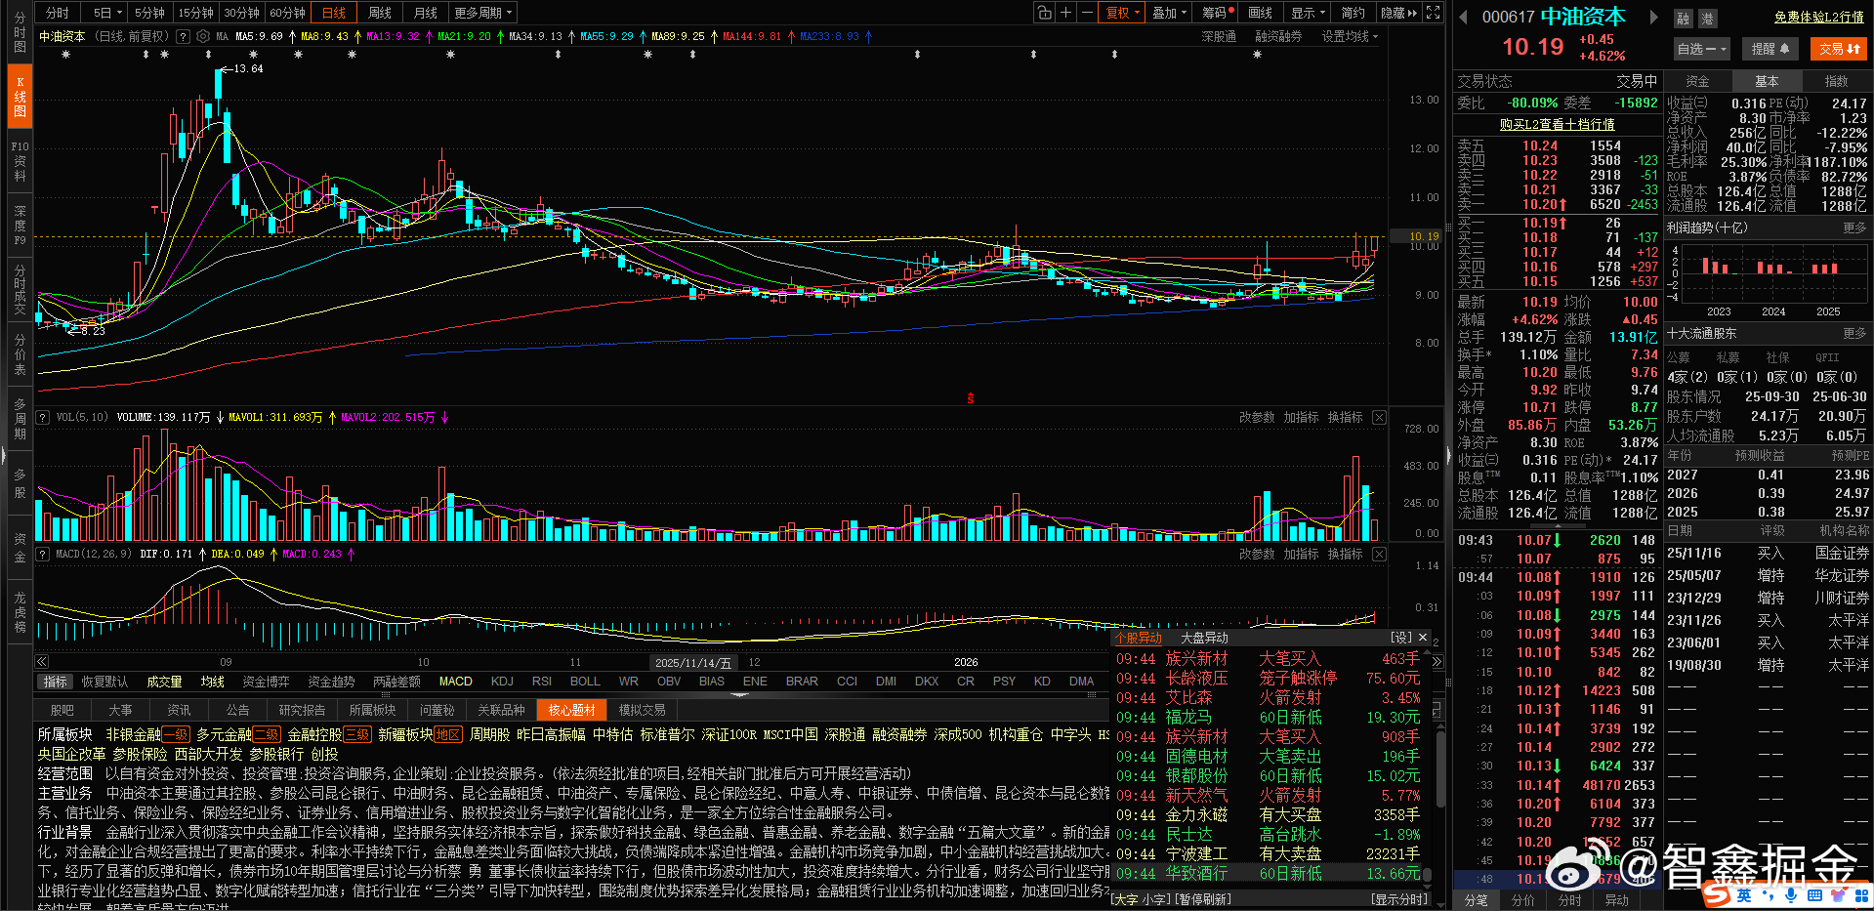Zoom in chart with plus icon
This screenshot has height=911, width=1874.
pyautogui.click(x=1065, y=13)
